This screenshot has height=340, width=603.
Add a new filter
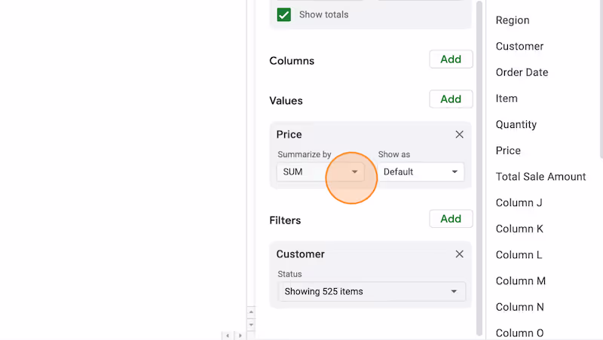pyautogui.click(x=451, y=219)
